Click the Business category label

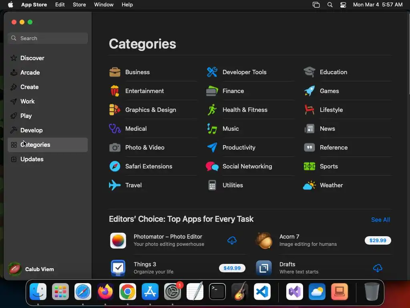click(x=137, y=72)
